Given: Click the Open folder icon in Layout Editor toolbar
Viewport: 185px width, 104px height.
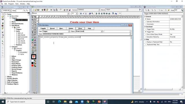Looking at the screenshot, I should click(36, 10).
